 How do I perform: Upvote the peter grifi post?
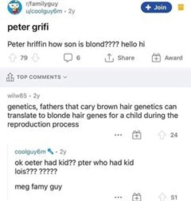[13, 58]
